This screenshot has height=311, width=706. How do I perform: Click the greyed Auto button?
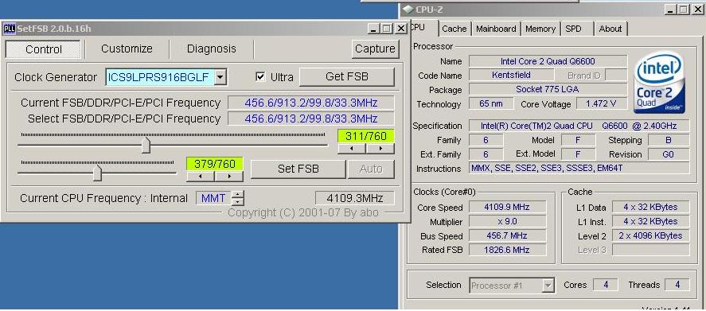371,169
